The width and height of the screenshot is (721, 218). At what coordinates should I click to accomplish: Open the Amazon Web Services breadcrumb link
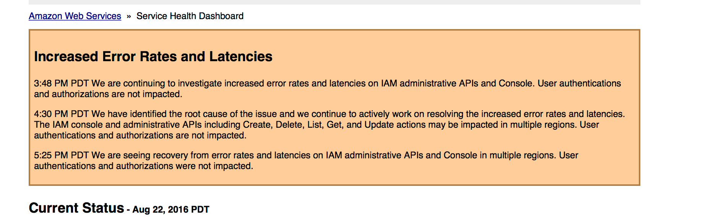pos(75,16)
